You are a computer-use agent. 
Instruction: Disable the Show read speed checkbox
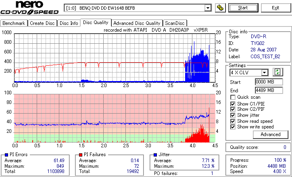tap(233, 121)
